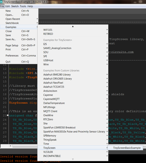This screenshot has height=163, width=146.
Task: Open SparkFun LSM9DS0 Breakout examples
Action: coord(73,128)
